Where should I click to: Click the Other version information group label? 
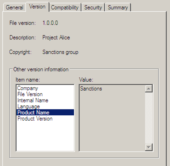pos(41,69)
